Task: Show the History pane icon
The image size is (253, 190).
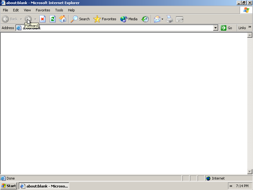Action: (145, 19)
